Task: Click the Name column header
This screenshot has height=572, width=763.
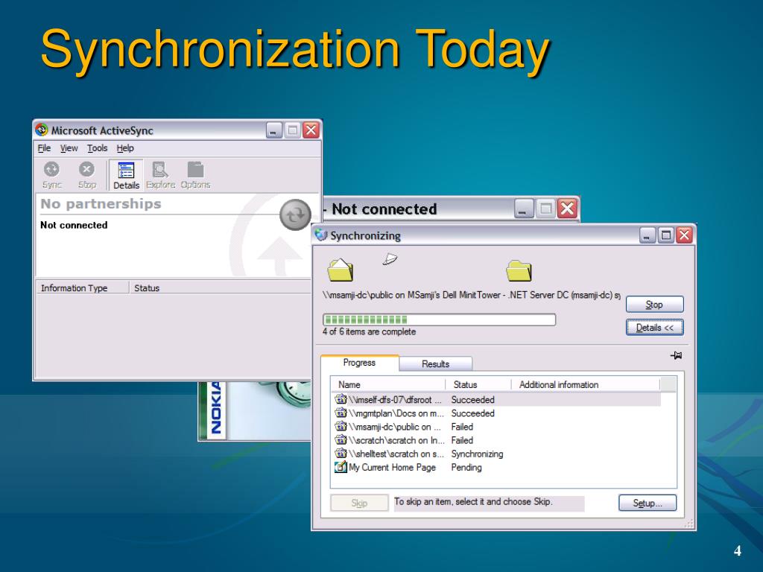Action: click(388, 384)
